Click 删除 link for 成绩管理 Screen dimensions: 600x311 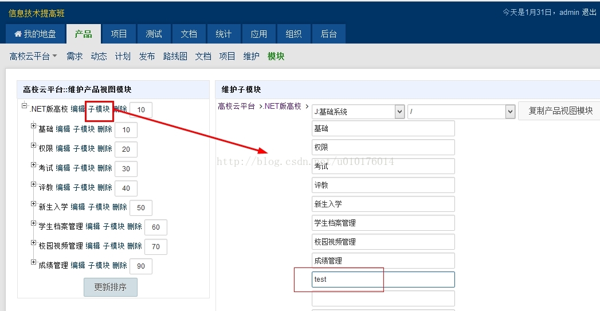(120, 266)
